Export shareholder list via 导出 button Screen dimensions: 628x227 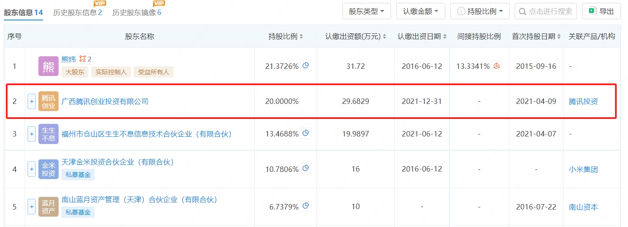[602, 11]
